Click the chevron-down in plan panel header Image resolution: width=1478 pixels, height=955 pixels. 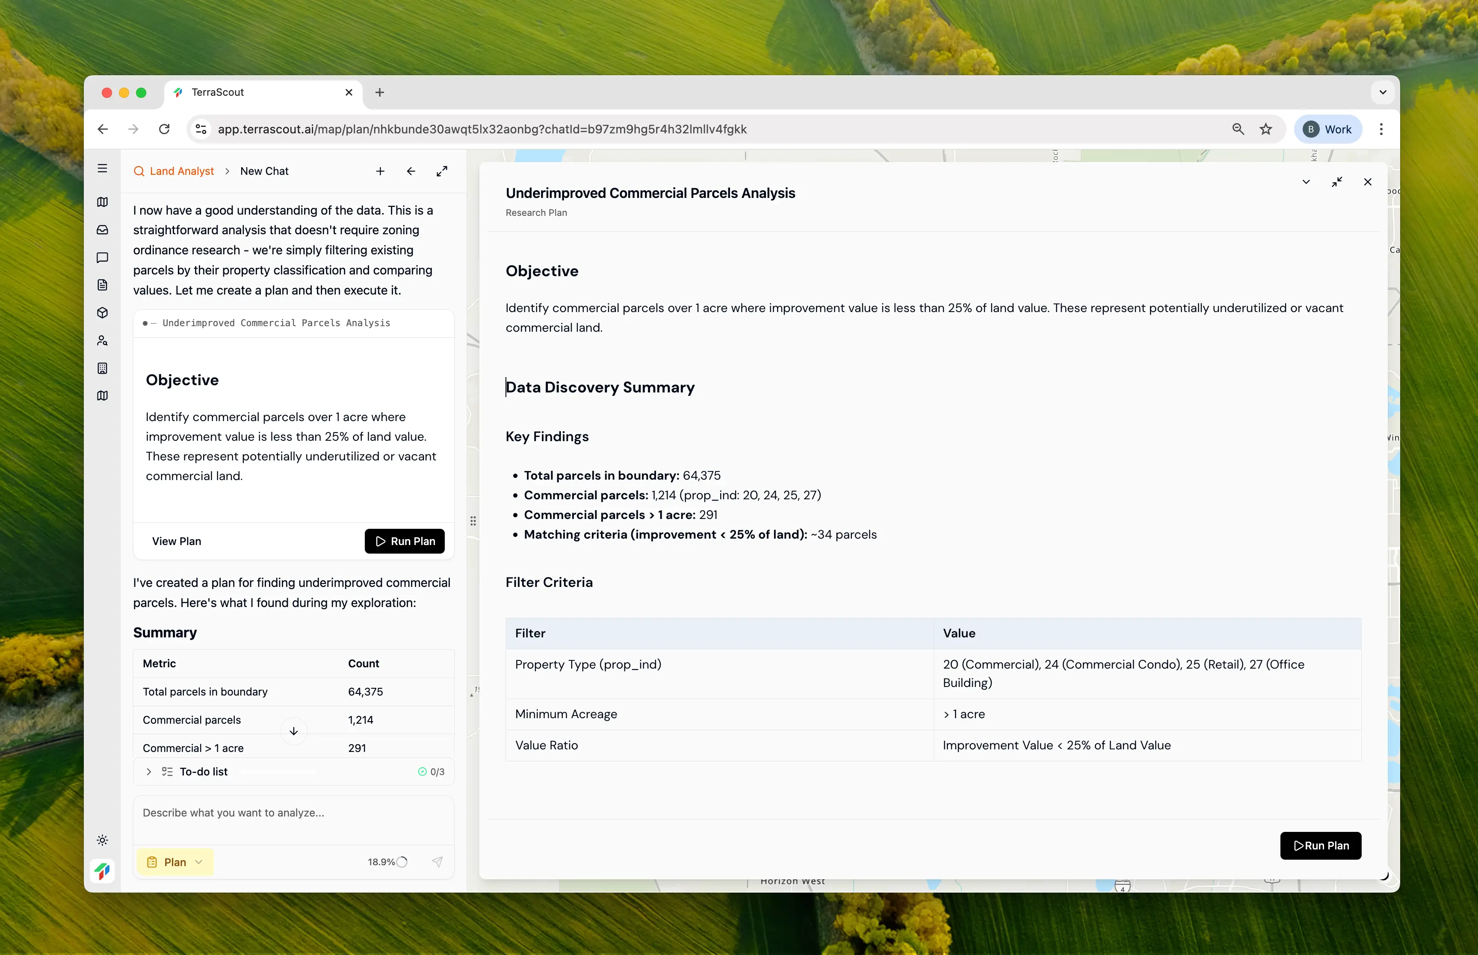[1306, 182]
